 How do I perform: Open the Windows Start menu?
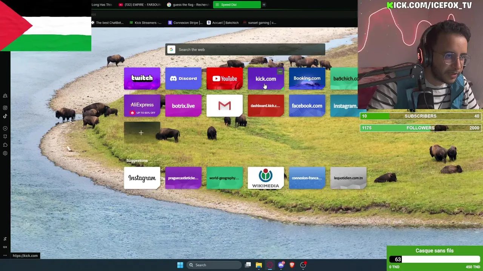pos(180,265)
